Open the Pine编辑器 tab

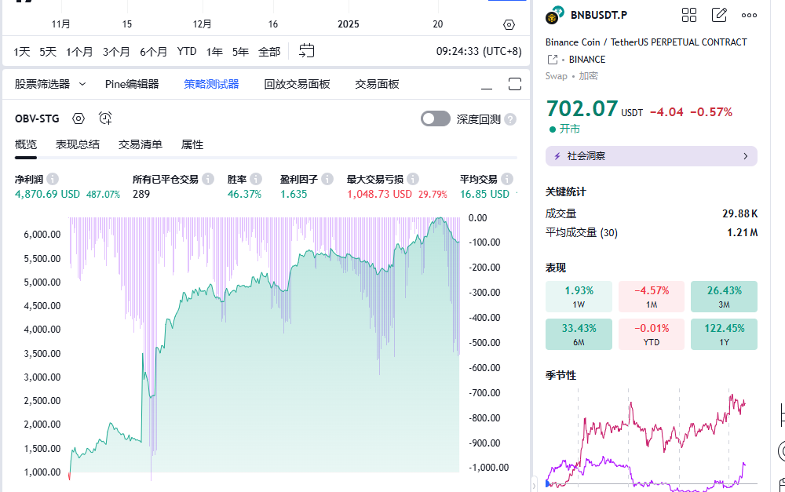coord(132,84)
